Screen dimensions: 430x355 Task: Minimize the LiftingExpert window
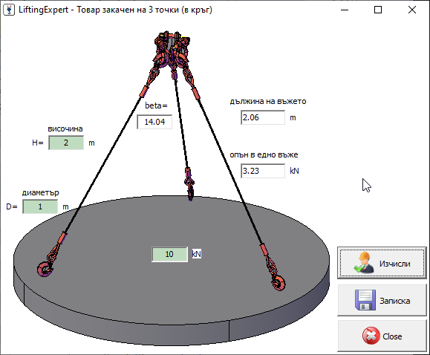(x=345, y=10)
